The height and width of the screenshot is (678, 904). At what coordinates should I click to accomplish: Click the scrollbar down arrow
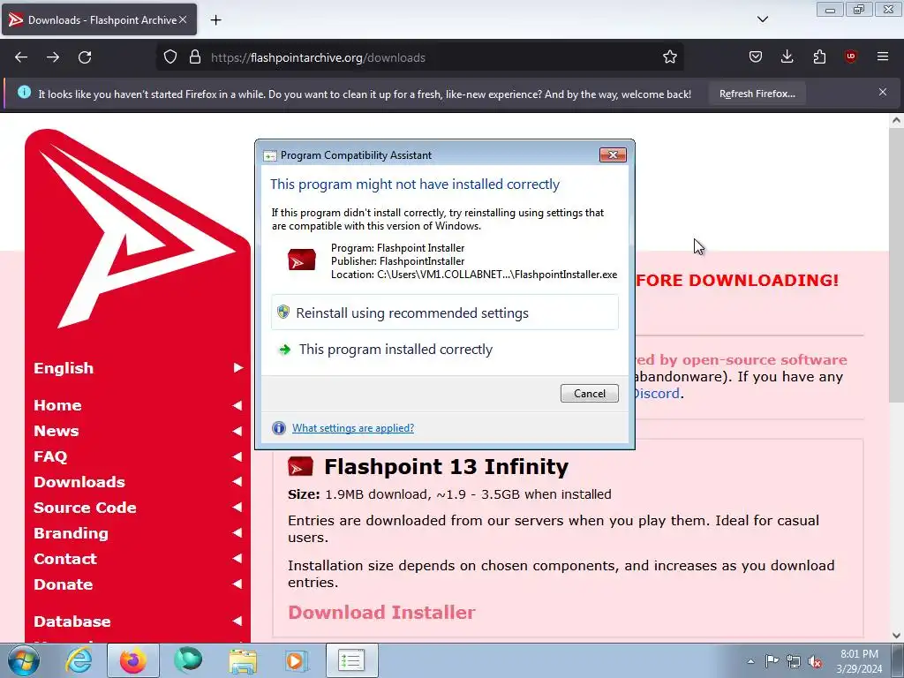click(896, 635)
